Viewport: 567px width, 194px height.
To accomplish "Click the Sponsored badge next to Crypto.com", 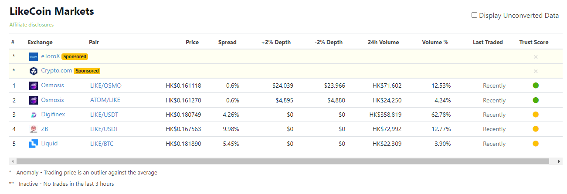I will tap(87, 71).
